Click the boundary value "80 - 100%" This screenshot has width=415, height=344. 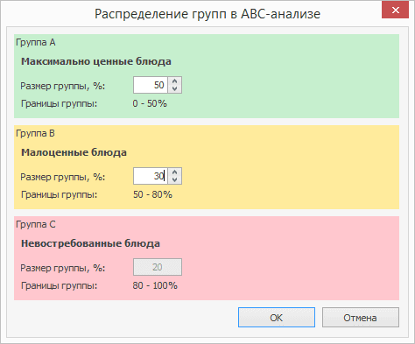155,285
